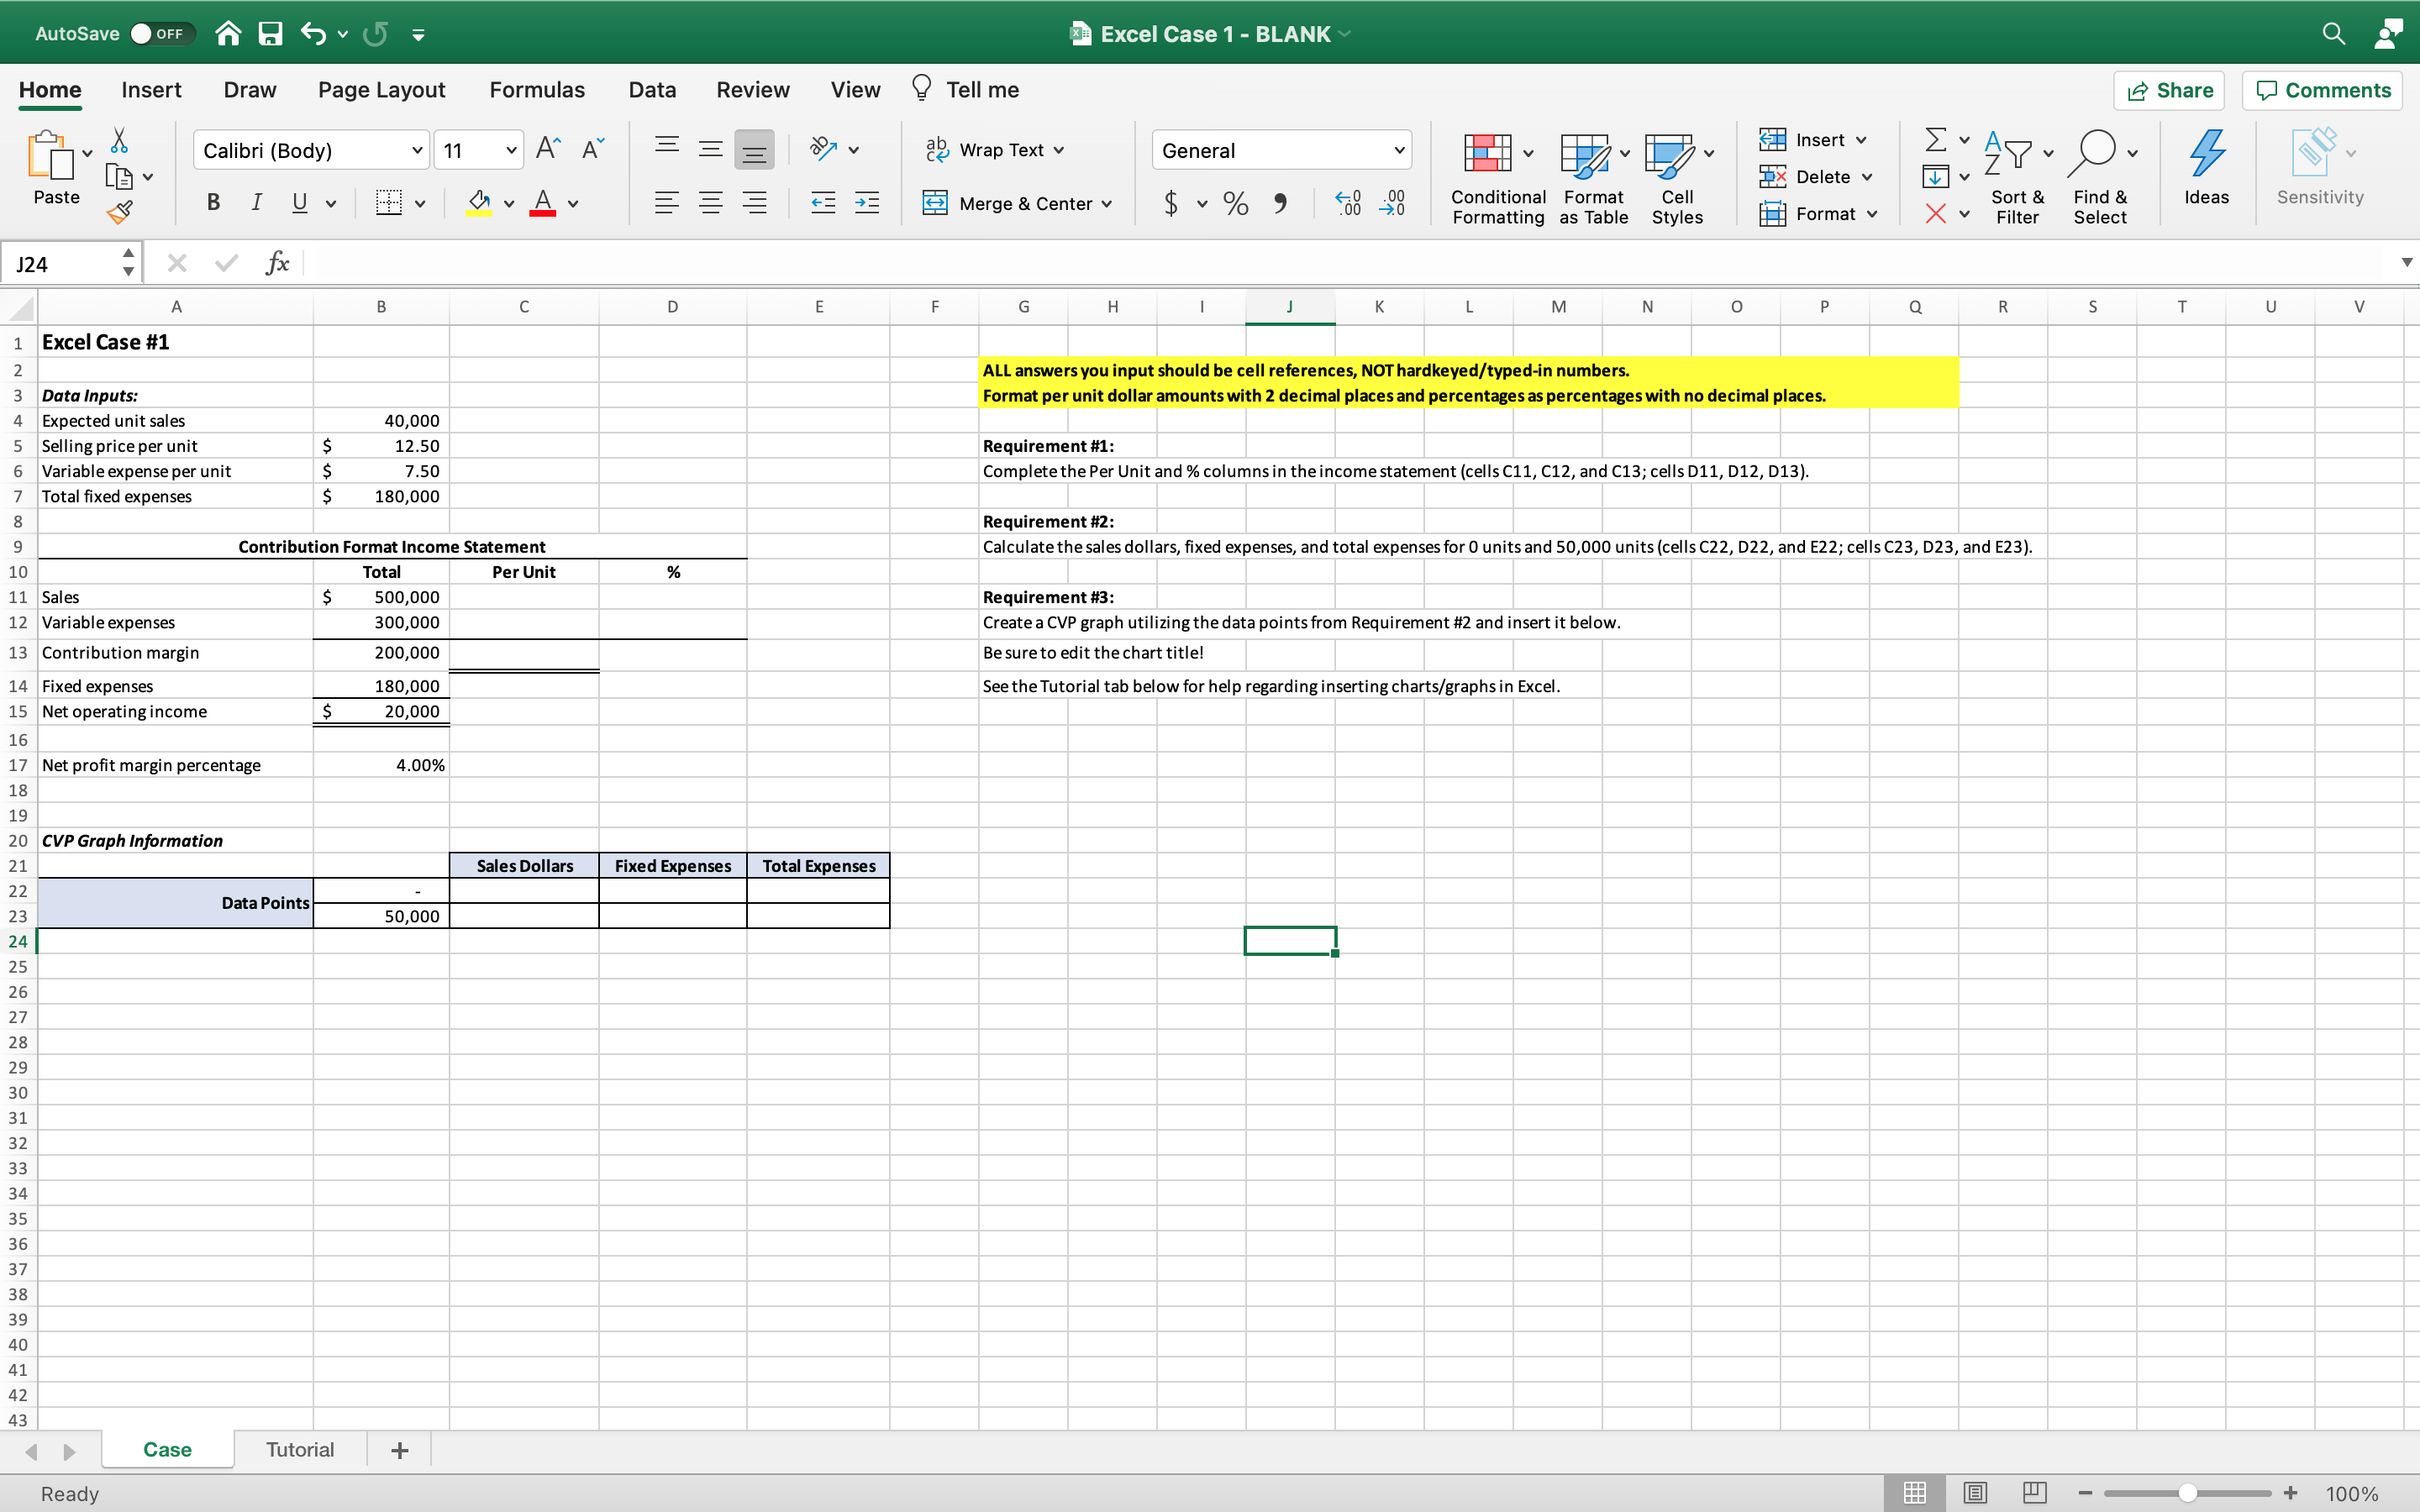The height and width of the screenshot is (1512, 2420).
Task: Toggle Wrap Text for selected cell
Action: (994, 149)
